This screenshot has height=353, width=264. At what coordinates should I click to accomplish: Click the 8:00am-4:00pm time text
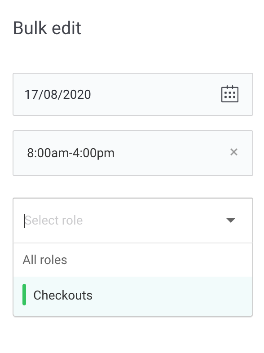click(x=70, y=153)
